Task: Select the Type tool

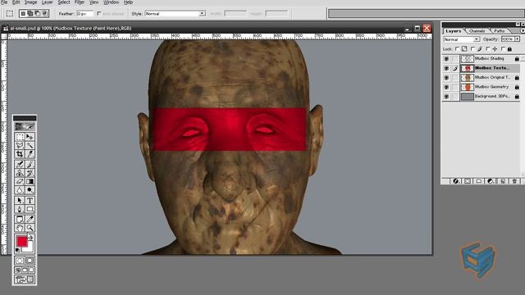Action: click(x=30, y=200)
